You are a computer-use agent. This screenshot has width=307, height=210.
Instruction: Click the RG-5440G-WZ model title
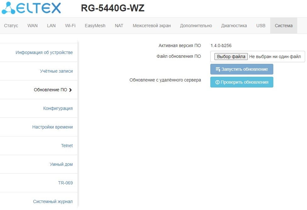[113, 8]
